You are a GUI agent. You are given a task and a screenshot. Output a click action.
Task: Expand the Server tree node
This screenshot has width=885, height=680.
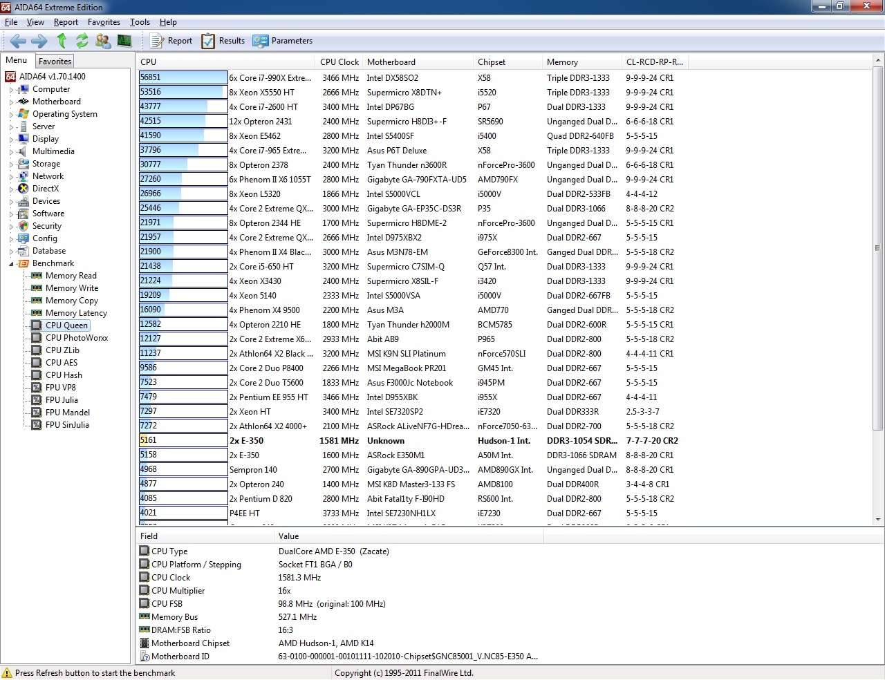pos(11,127)
